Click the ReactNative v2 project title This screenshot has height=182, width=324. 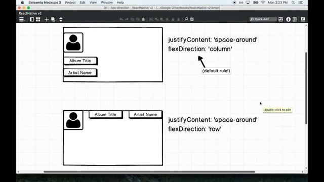30,13
